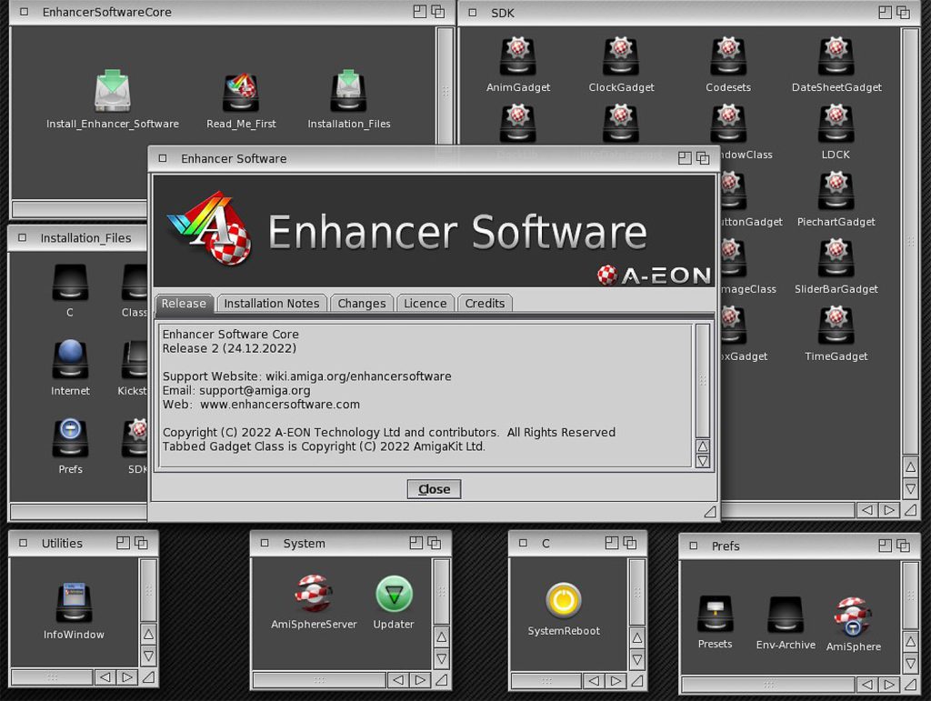Click the "Support Website: wiki.amiga.org/enhancersoftware" line
Screen dimensions: 931x701
[306, 376]
